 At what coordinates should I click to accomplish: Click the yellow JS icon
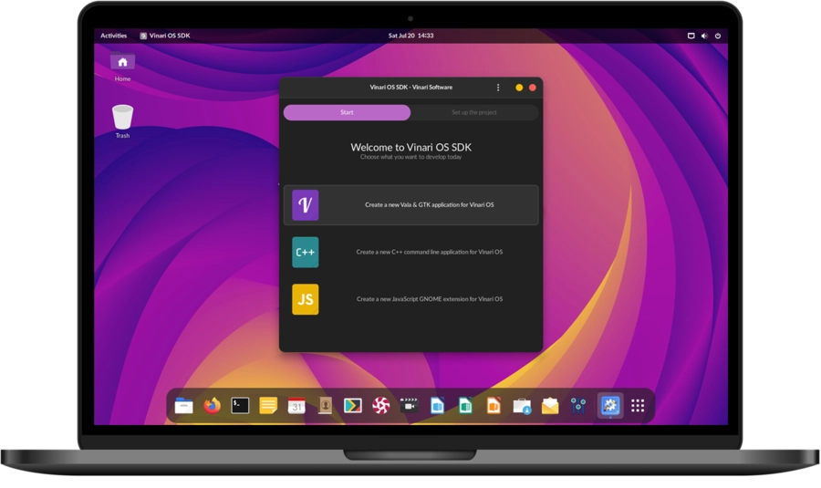pyautogui.click(x=306, y=299)
